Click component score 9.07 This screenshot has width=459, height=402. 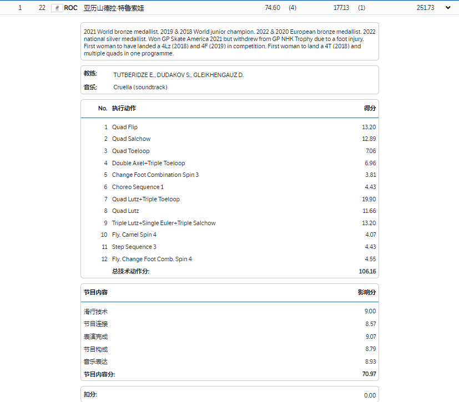pos(371,337)
